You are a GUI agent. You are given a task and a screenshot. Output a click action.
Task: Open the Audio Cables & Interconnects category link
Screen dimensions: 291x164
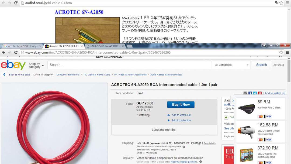[x=166, y=75]
